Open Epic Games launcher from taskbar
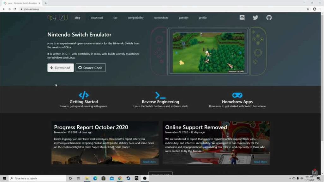324x182 pixels. 136,178
